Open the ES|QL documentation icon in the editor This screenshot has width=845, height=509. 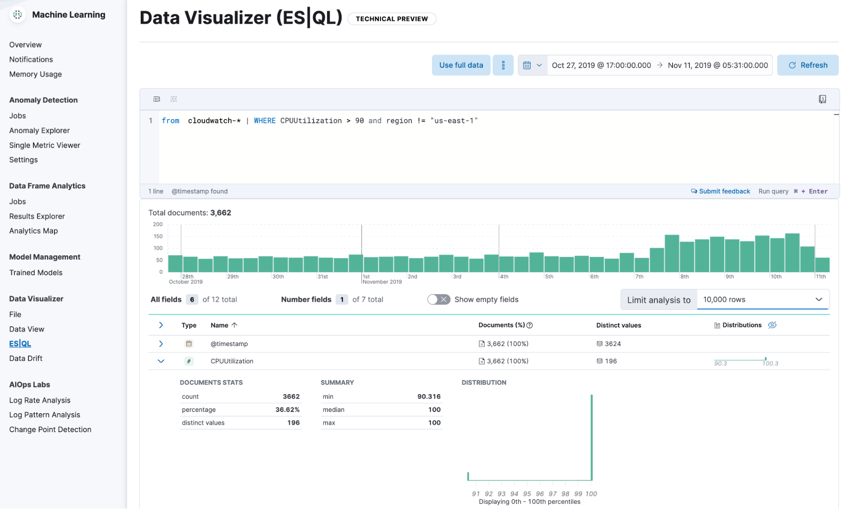(822, 99)
